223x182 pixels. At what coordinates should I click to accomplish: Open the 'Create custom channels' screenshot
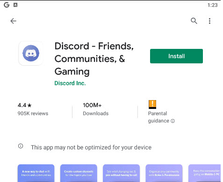[x=79, y=173]
